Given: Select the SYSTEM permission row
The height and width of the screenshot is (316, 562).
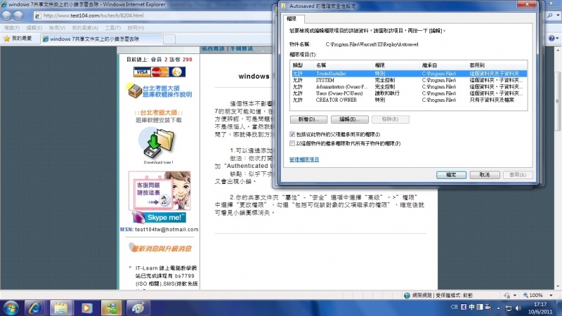Looking at the screenshot, I should point(409,80).
